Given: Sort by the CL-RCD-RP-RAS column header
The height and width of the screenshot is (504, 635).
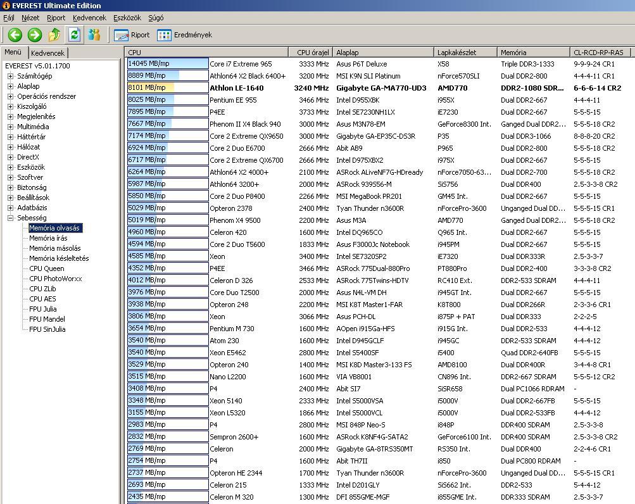Looking at the screenshot, I should 600,53.
